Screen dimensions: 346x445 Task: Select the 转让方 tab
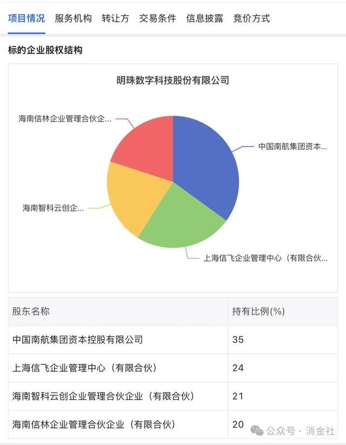coord(115,18)
